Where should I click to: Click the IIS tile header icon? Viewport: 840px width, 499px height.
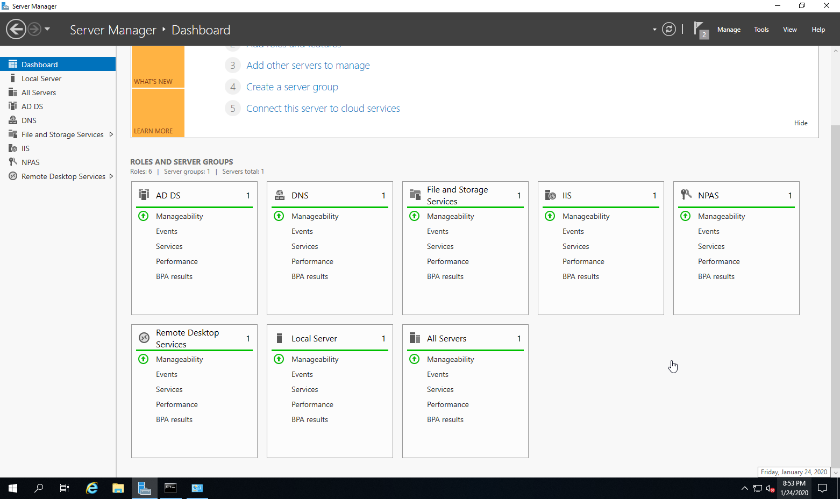click(x=550, y=195)
